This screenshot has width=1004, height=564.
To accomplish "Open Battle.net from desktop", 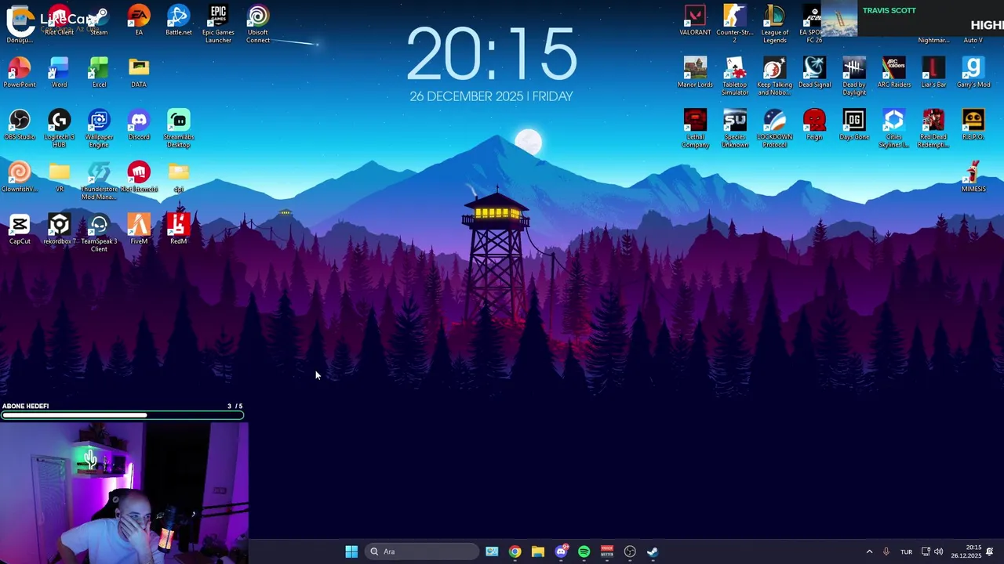I will [178, 20].
